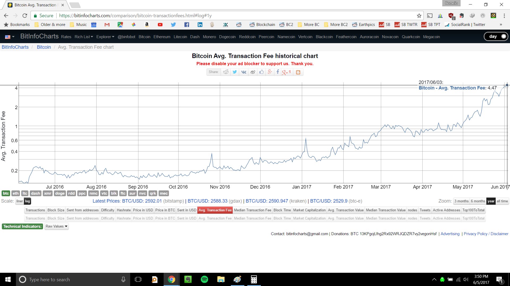
Task: Open Calculator from taskbar
Action: 254,279
